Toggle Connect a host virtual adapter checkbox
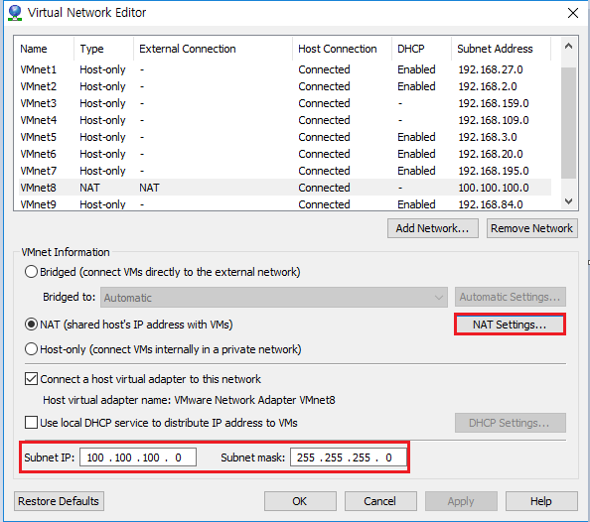 pos(31,379)
